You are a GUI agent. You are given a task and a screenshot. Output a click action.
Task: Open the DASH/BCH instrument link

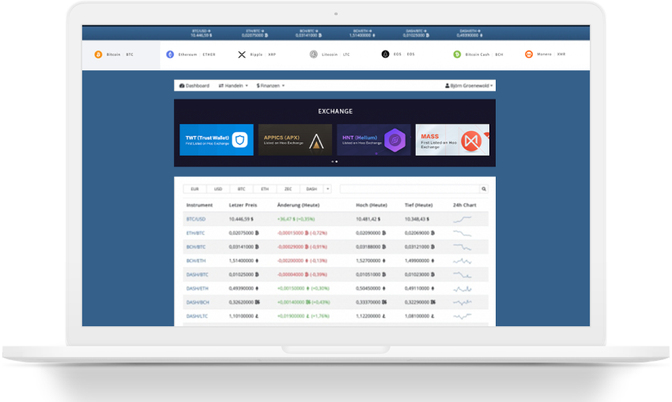198,302
